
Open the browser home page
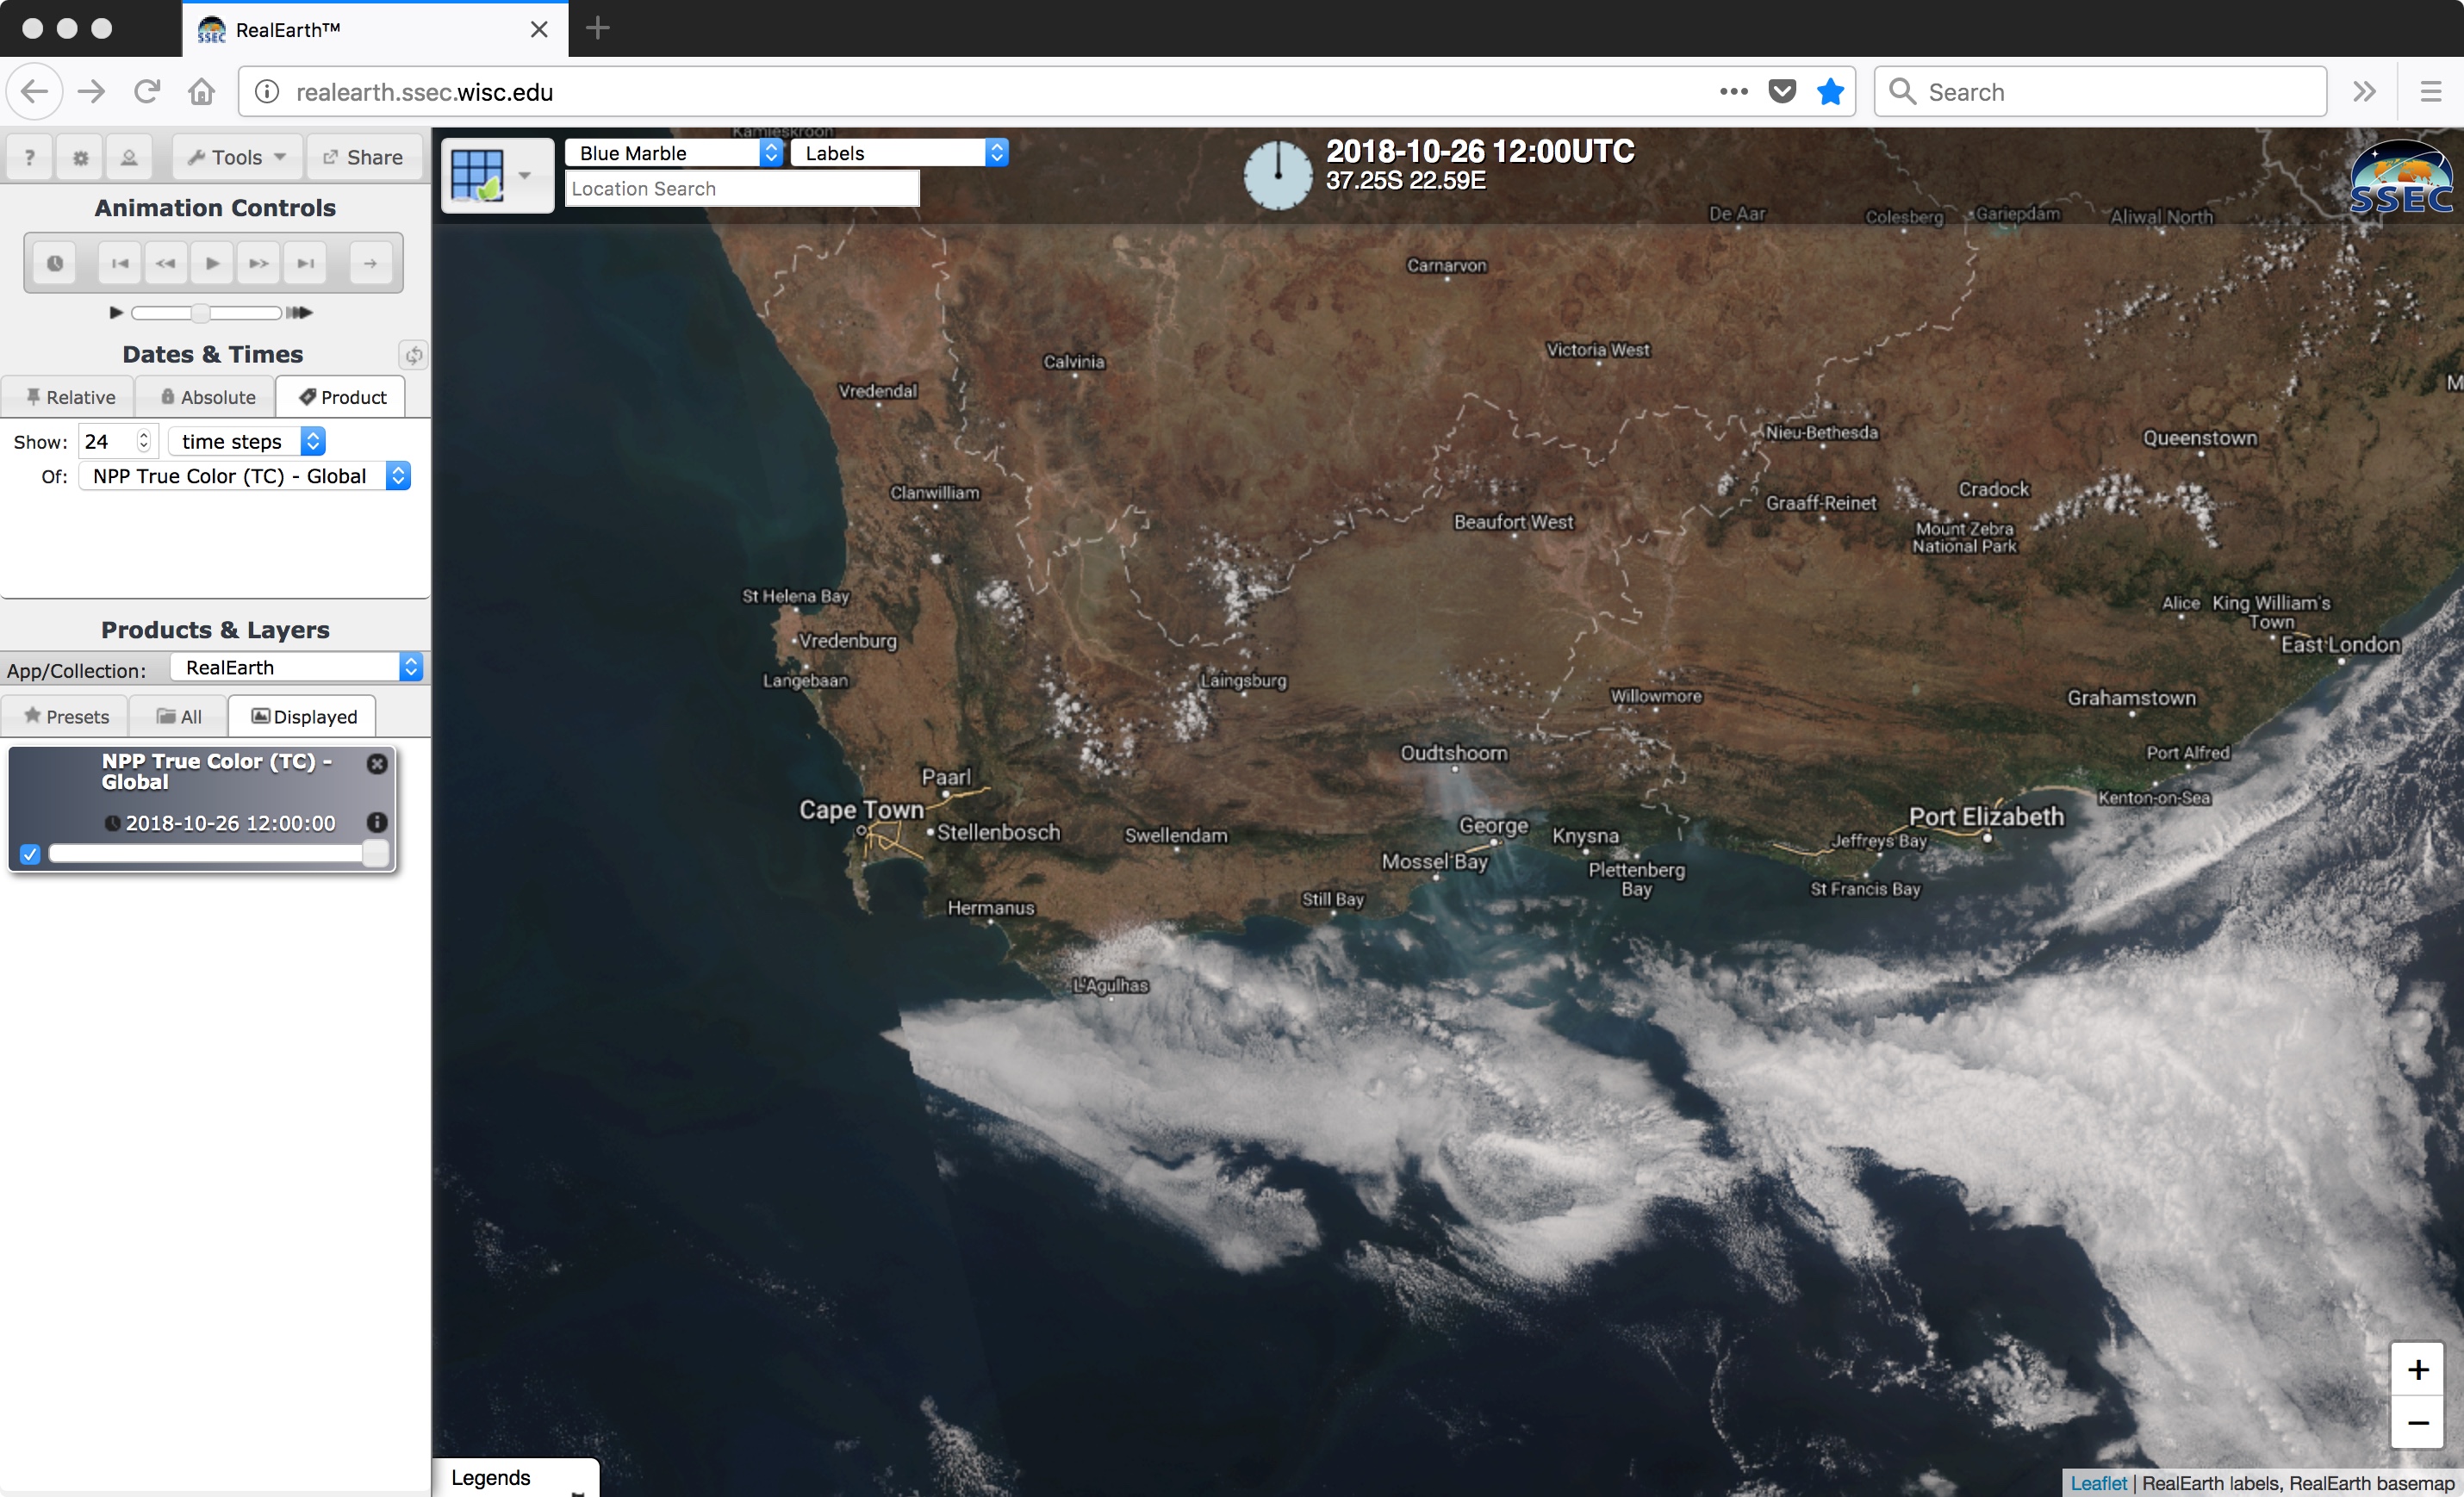(x=202, y=92)
